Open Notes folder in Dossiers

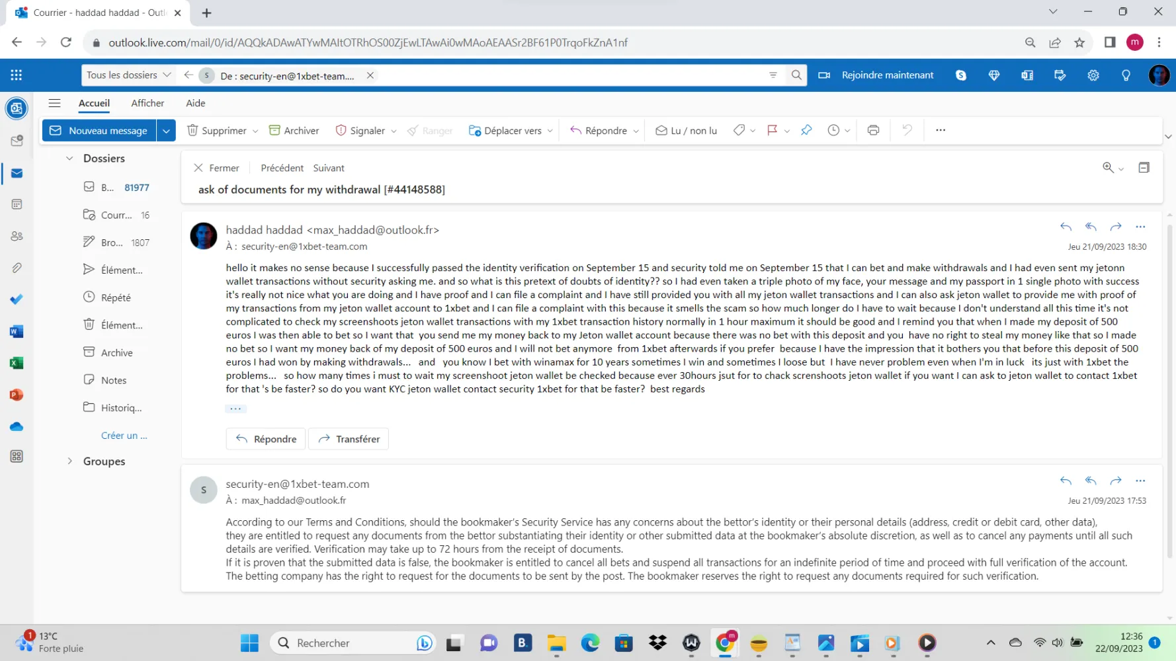click(116, 380)
